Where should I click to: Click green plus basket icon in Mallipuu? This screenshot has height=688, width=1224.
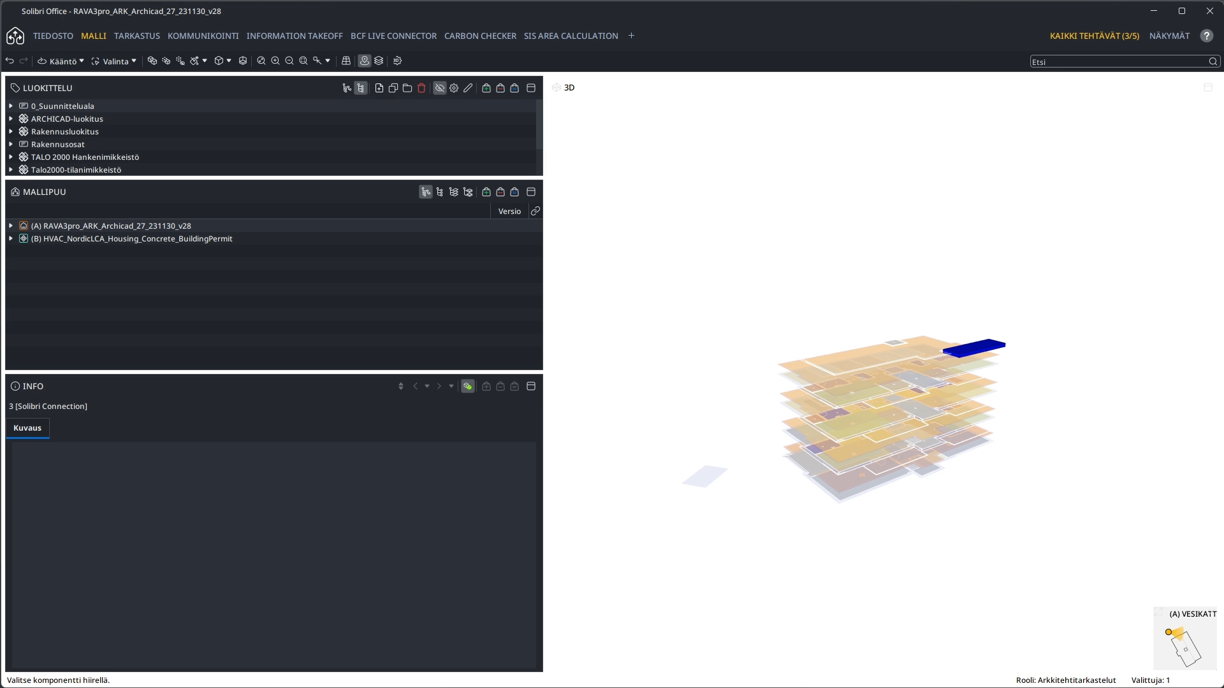tap(486, 192)
